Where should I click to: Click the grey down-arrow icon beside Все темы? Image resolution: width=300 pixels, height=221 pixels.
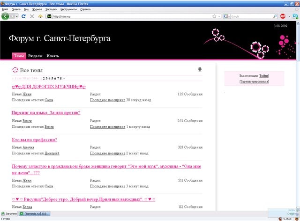point(200,70)
